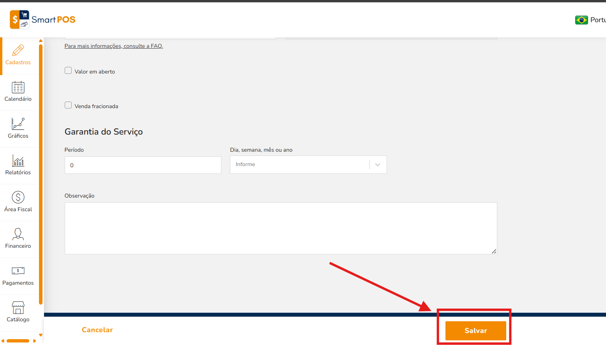
Task: Click sidebar scroll down arrow
Action: [x=41, y=335]
